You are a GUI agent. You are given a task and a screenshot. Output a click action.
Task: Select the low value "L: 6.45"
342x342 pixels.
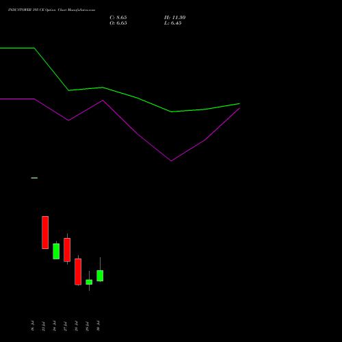click(x=172, y=23)
